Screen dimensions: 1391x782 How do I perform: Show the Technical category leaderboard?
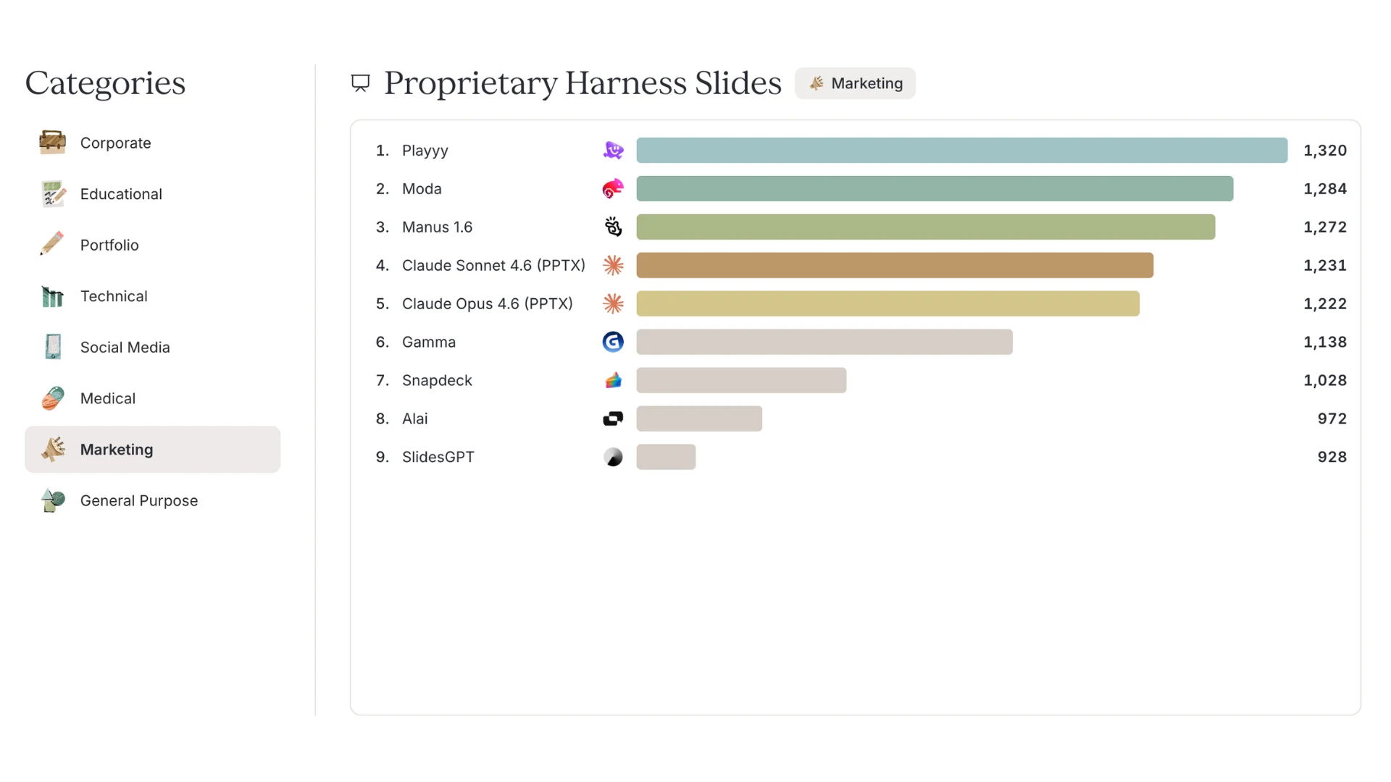(152, 296)
